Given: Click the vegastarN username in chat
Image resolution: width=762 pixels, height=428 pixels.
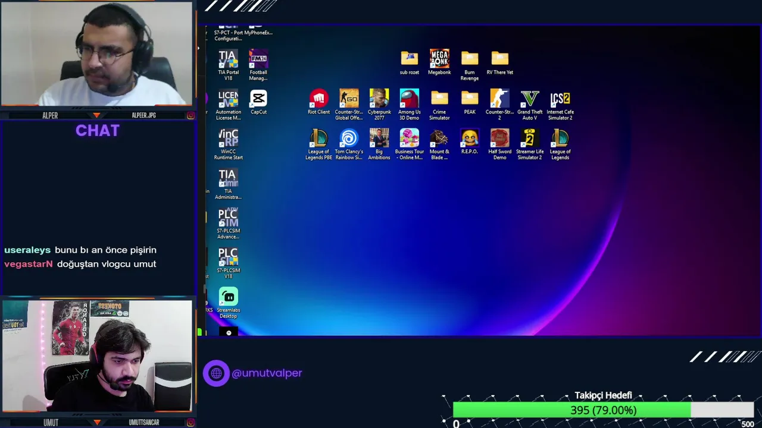Looking at the screenshot, I should click(29, 264).
